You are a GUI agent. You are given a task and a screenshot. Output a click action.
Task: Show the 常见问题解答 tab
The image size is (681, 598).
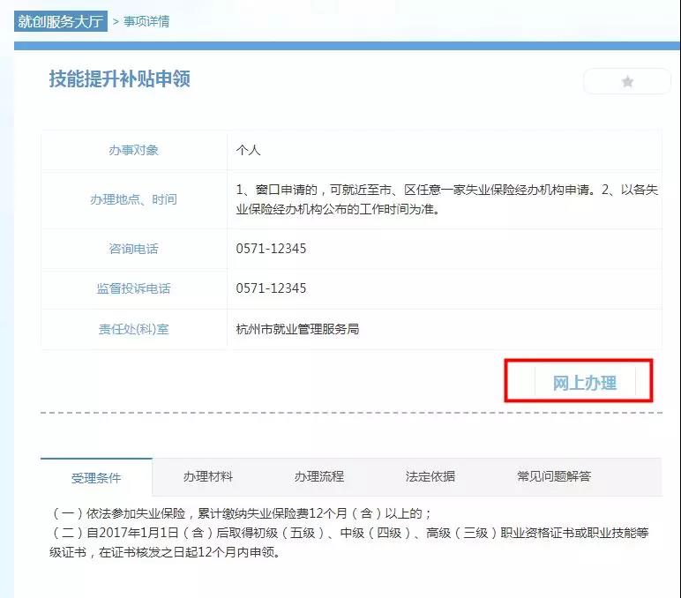coord(554,476)
